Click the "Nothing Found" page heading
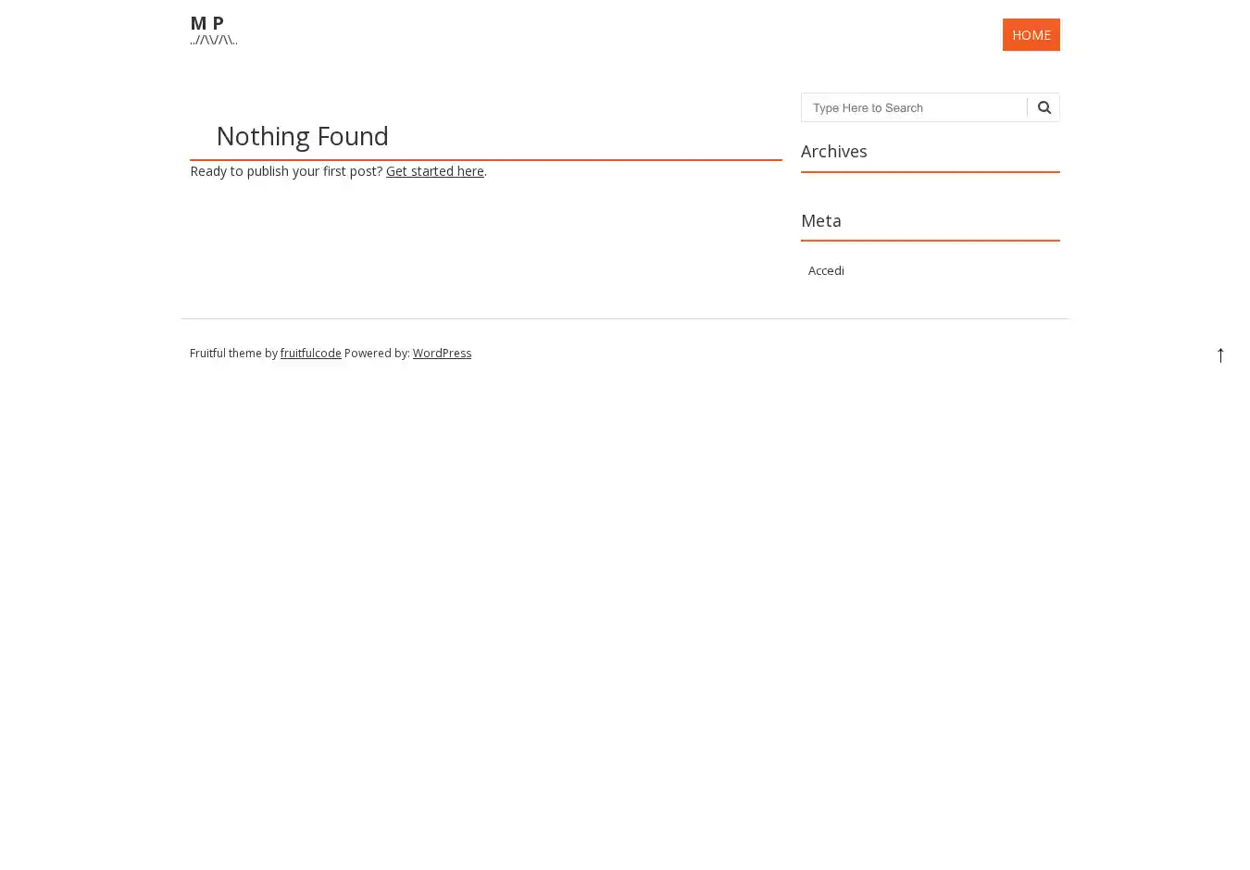The image size is (1250, 870). point(302,136)
